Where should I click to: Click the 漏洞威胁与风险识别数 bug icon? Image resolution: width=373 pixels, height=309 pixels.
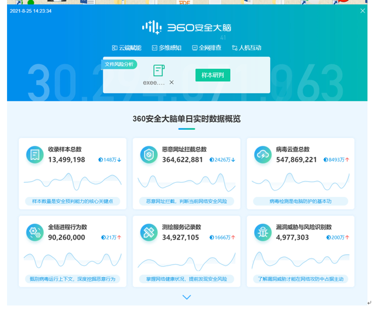[x=263, y=232]
